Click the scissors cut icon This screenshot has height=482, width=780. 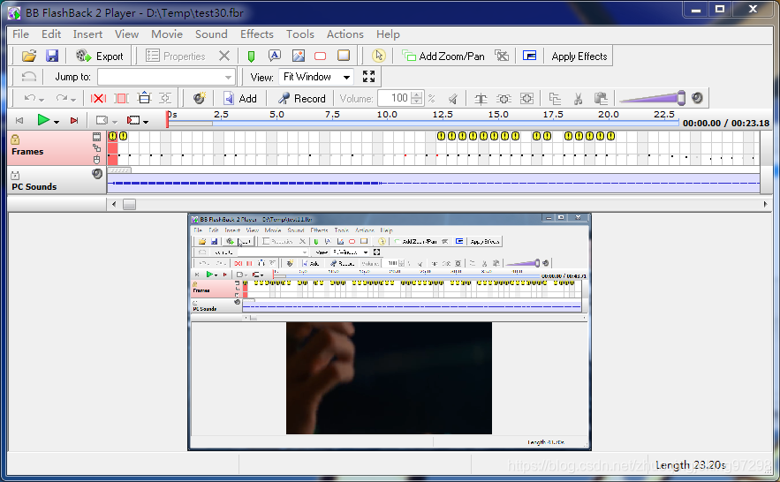click(x=578, y=98)
